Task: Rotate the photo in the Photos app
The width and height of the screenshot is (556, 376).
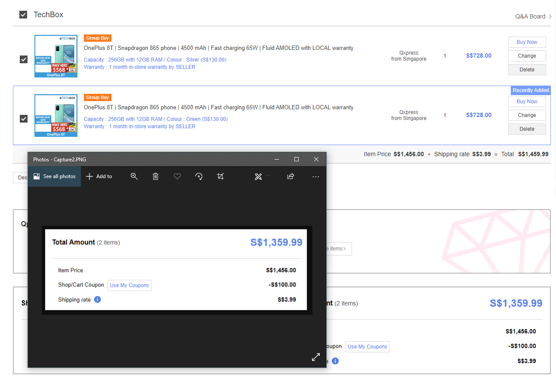Action: (199, 176)
